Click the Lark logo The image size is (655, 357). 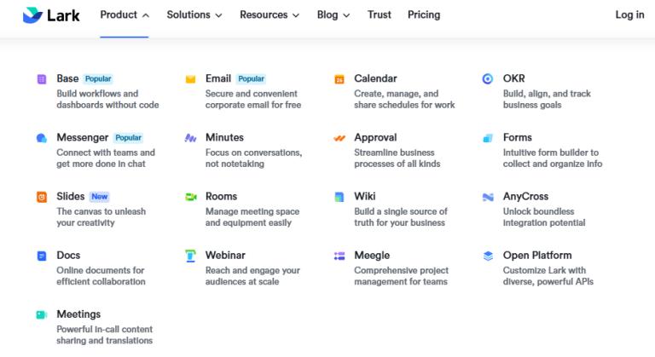(51, 14)
